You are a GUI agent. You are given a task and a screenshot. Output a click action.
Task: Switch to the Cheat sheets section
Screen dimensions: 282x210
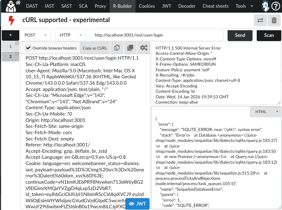click(x=215, y=6)
